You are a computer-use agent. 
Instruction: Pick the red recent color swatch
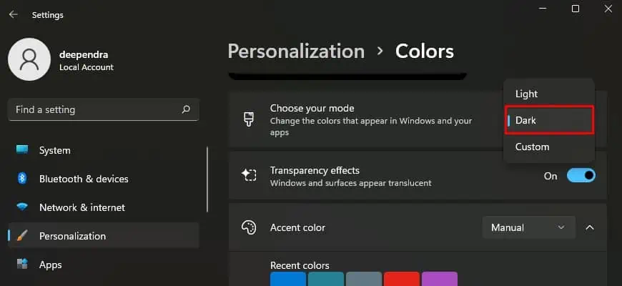point(402,279)
